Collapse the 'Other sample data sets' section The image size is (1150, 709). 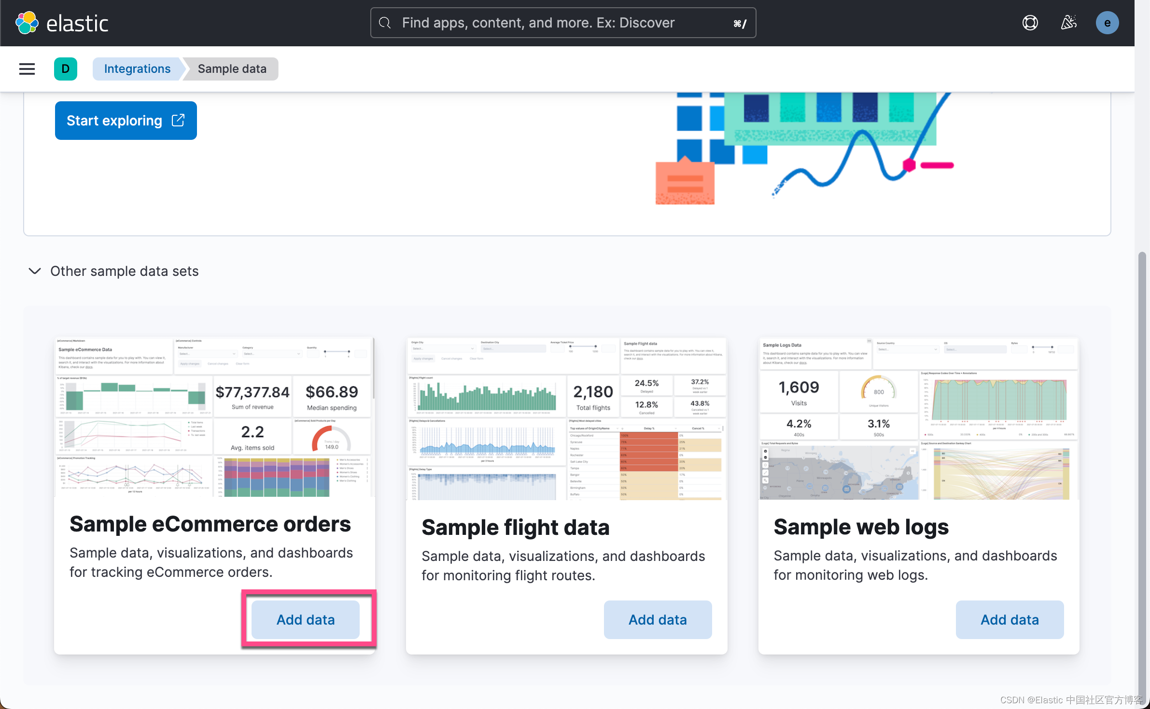[x=34, y=271]
